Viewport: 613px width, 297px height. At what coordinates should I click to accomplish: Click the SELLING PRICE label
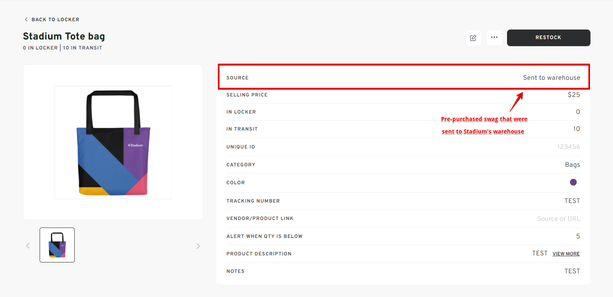coord(247,95)
